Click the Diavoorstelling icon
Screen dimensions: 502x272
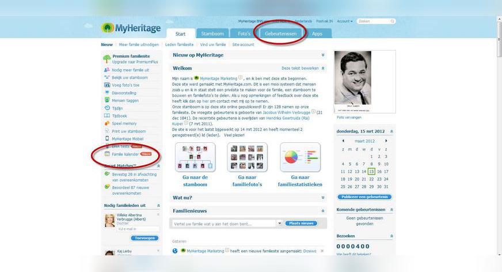click(x=107, y=93)
